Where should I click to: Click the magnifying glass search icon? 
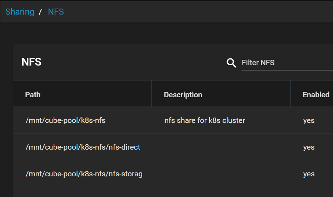click(x=231, y=63)
